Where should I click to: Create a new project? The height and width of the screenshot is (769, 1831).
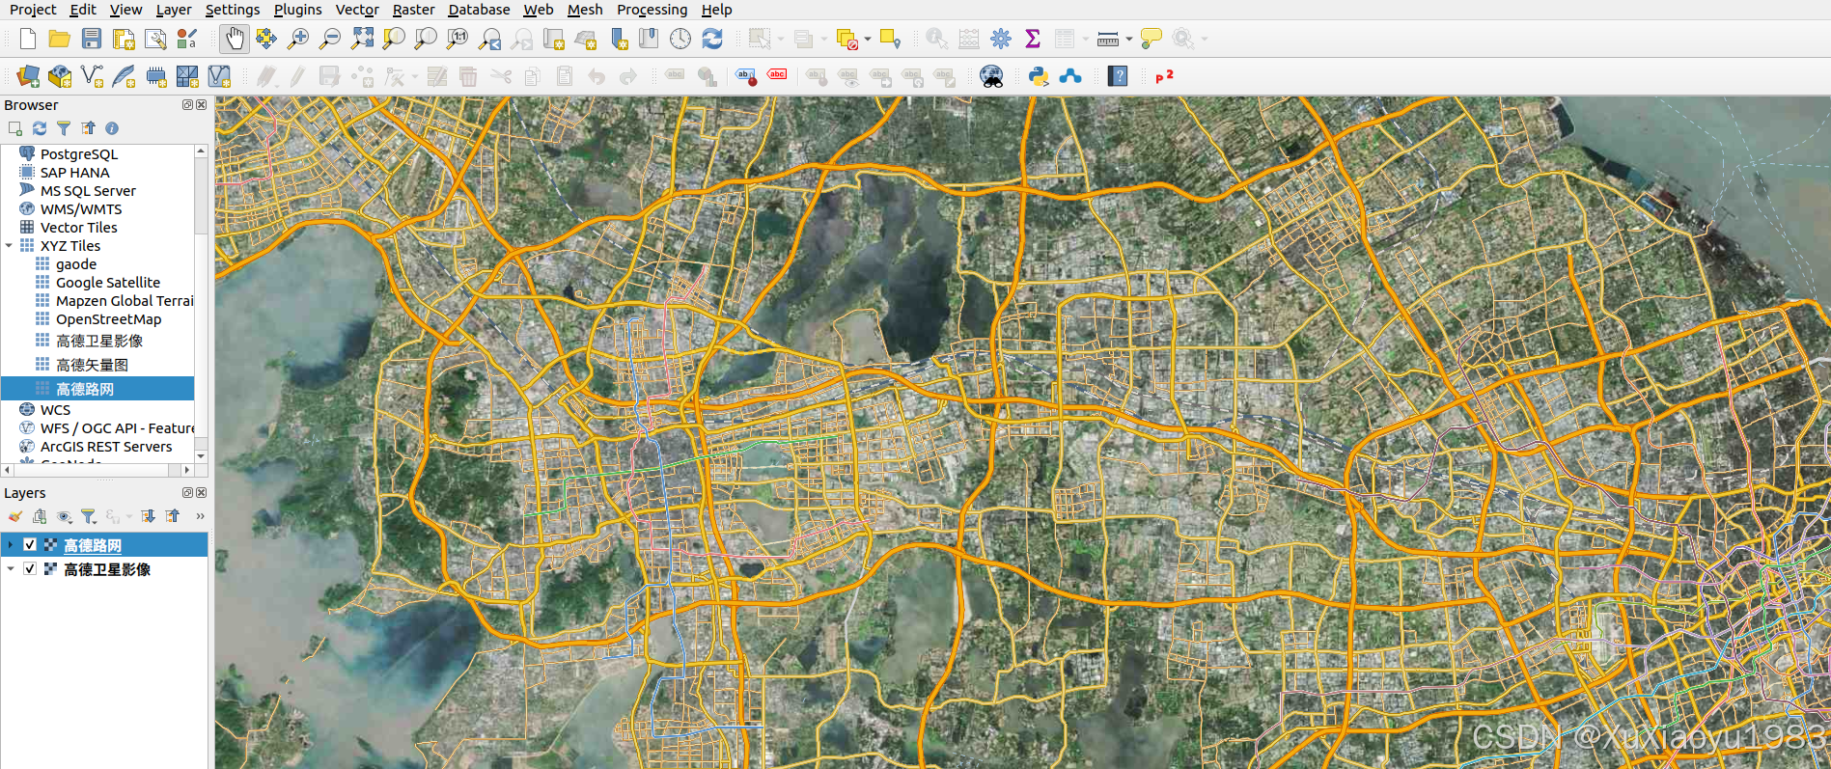28,39
